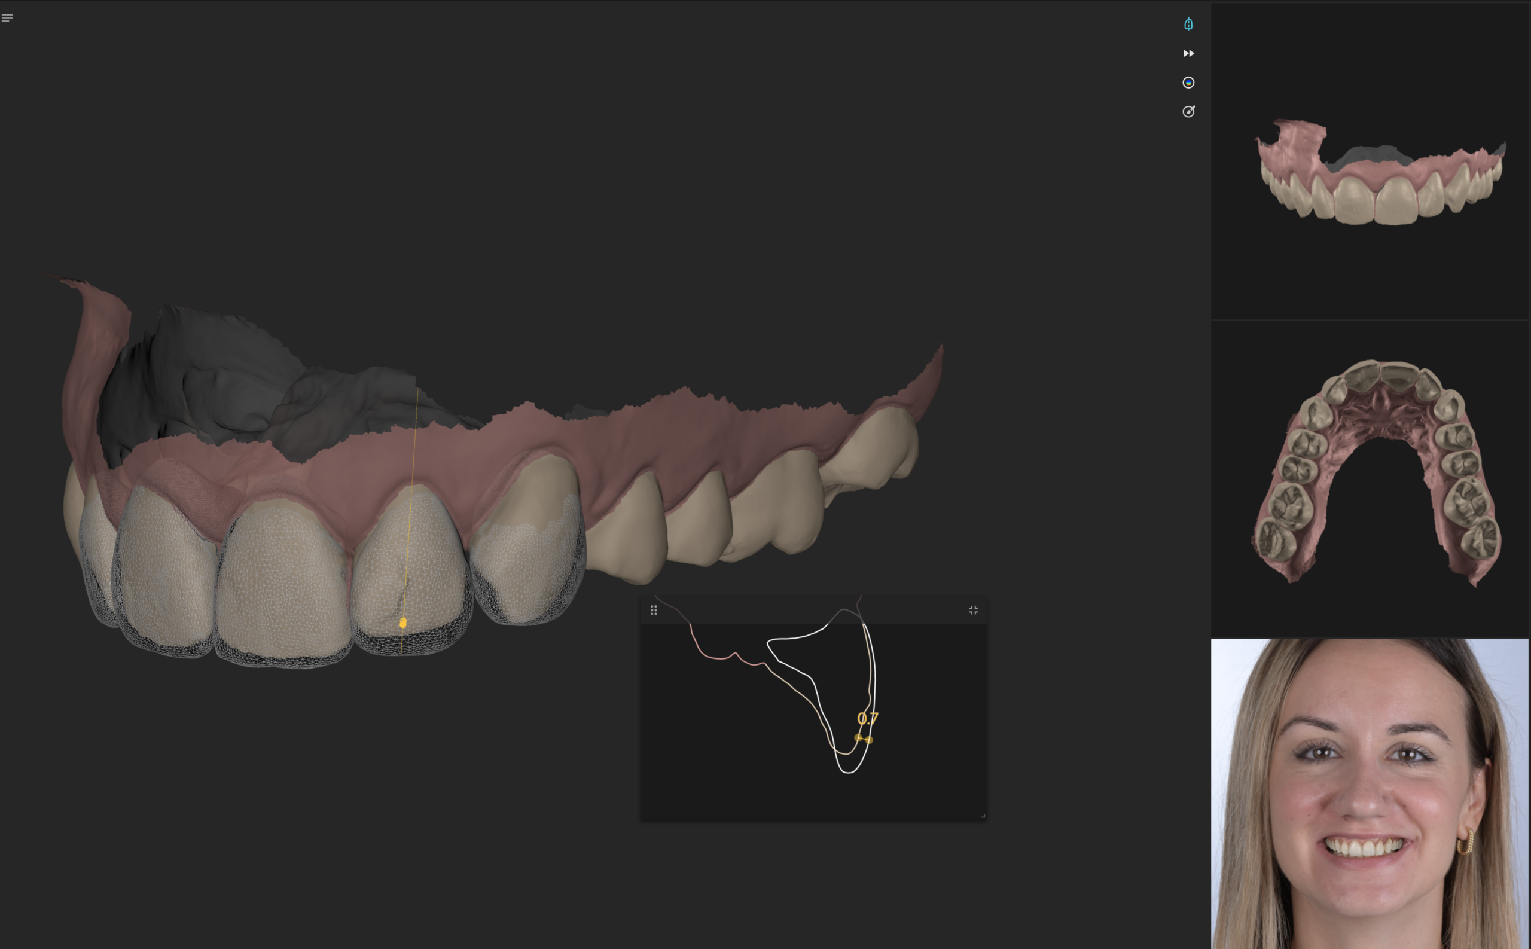The height and width of the screenshot is (949, 1531).
Task: Select the right handle of 0.7 measurement
Action: [870, 740]
